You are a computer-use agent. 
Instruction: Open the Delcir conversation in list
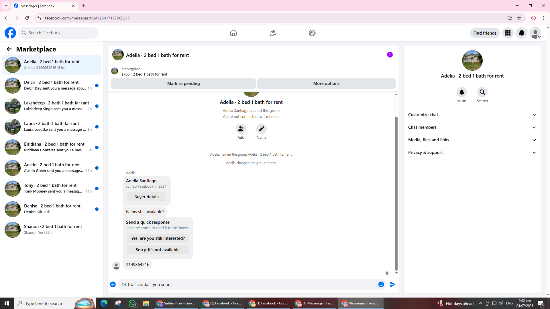click(x=52, y=85)
